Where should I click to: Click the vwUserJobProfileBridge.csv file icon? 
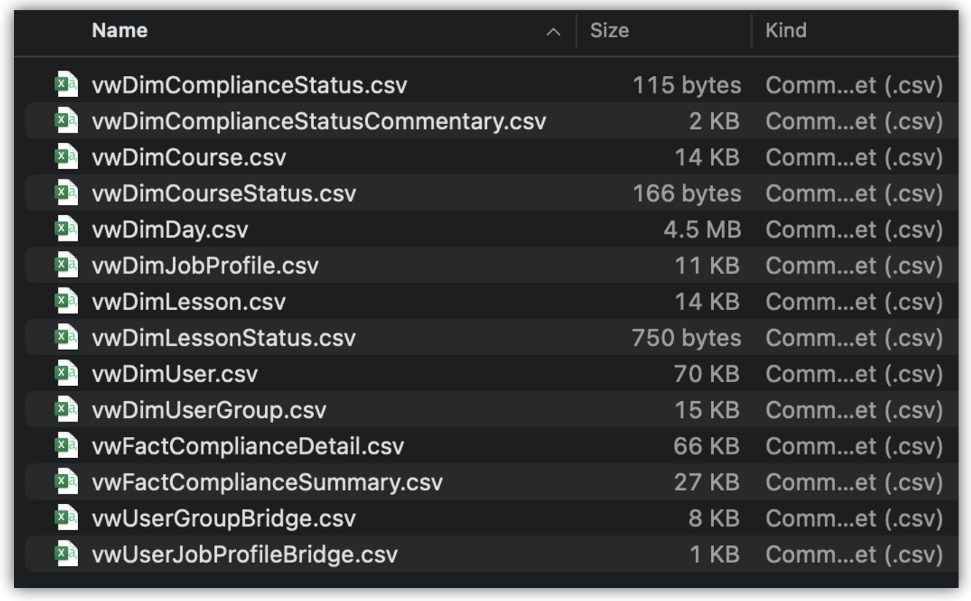pos(66,554)
